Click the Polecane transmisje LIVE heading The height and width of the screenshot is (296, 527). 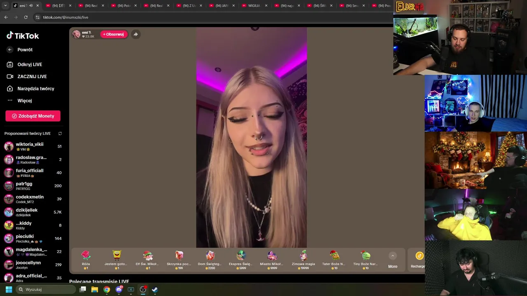pyautogui.click(x=99, y=282)
